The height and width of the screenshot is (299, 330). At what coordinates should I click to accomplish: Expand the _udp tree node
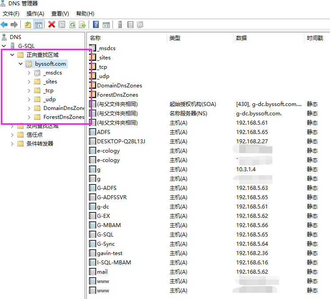[29, 99]
